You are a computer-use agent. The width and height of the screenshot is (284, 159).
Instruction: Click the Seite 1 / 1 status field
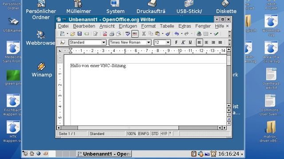(x=72, y=134)
